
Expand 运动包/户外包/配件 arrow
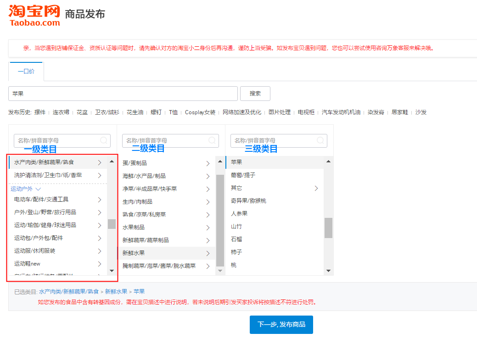point(100,238)
